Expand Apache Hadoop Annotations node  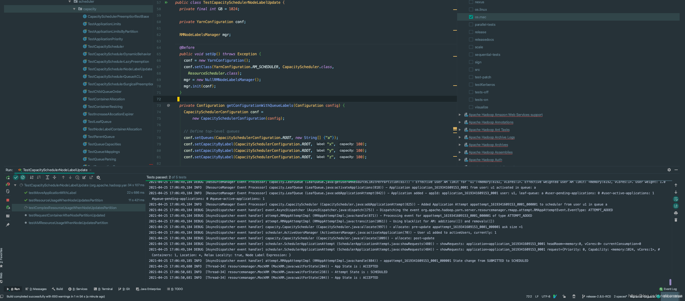point(460,122)
